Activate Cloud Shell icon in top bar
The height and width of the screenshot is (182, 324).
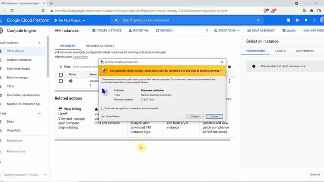tap(288, 20)
